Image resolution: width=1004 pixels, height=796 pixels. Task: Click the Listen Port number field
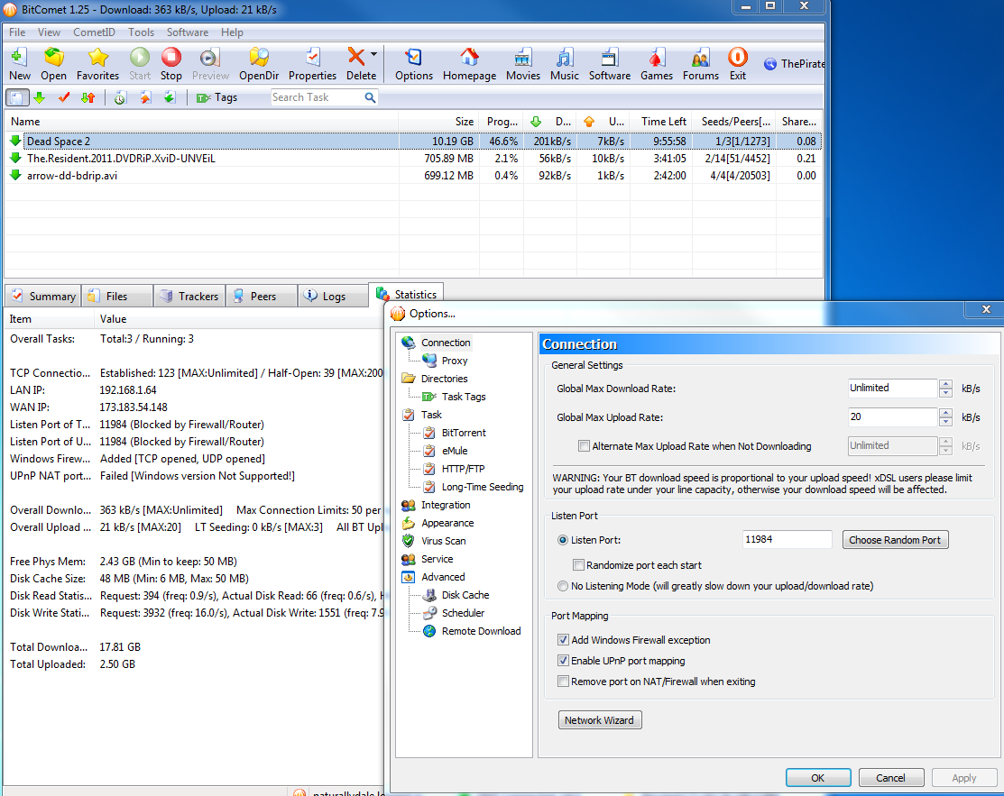coord(787,539)
